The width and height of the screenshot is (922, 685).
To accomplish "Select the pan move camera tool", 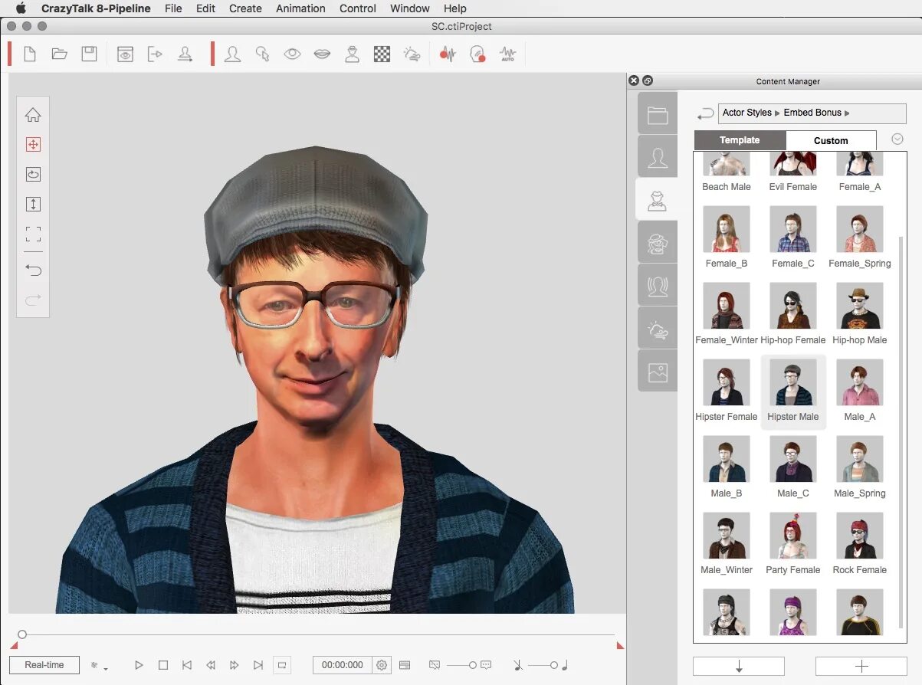I will pos(33,145).
